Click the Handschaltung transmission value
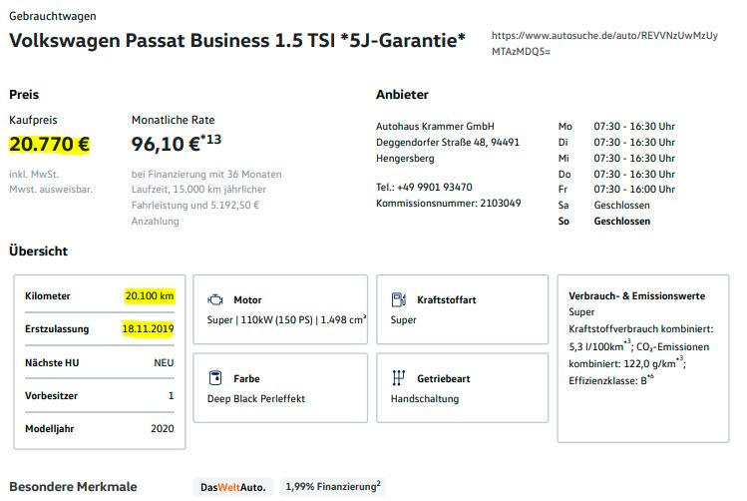 (425, 398)
